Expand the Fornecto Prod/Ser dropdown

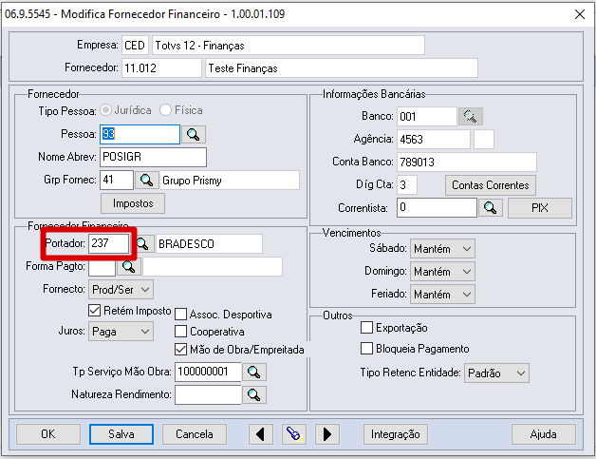coord(121,290)
